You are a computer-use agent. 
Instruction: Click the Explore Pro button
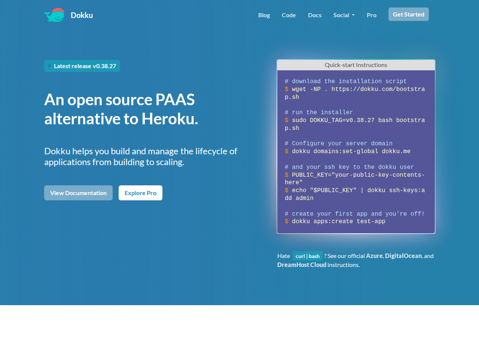140,193
